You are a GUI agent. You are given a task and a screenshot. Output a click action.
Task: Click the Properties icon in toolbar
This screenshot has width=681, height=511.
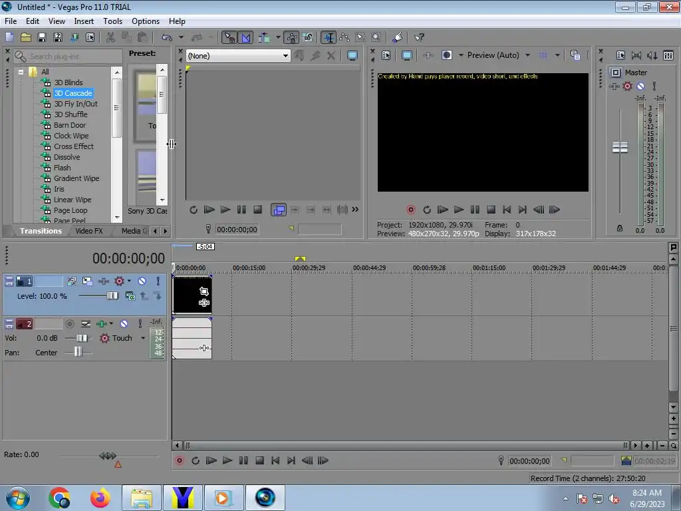(90, 37)
